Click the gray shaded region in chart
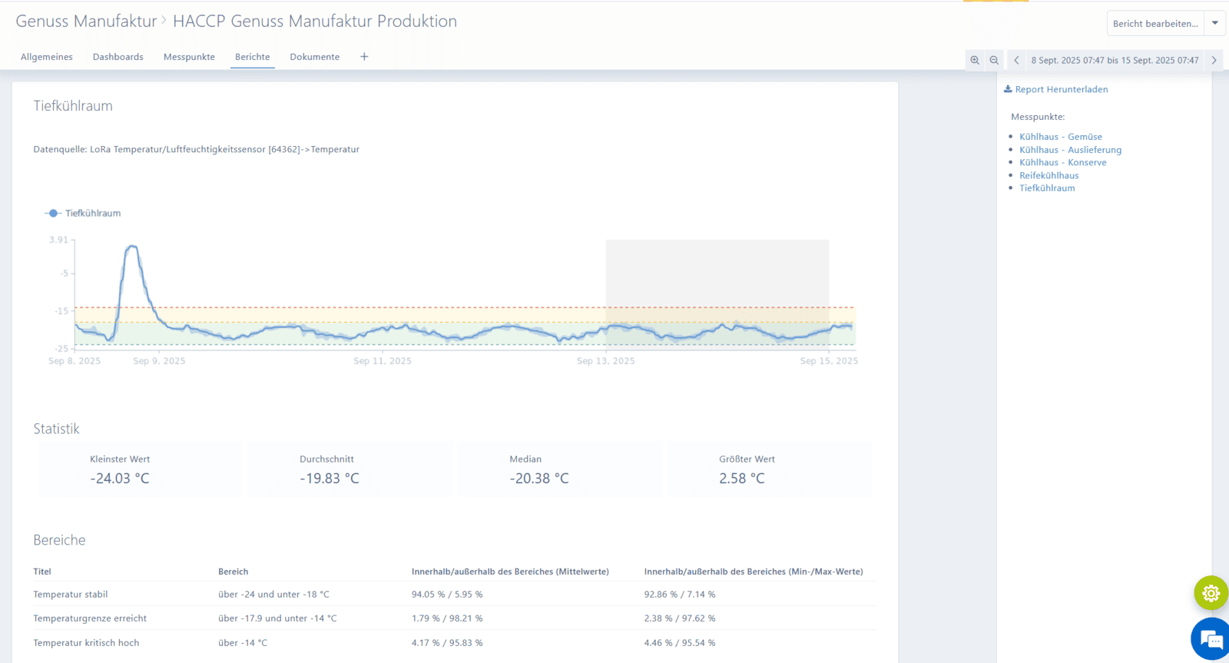 click(x=717, y=273)
